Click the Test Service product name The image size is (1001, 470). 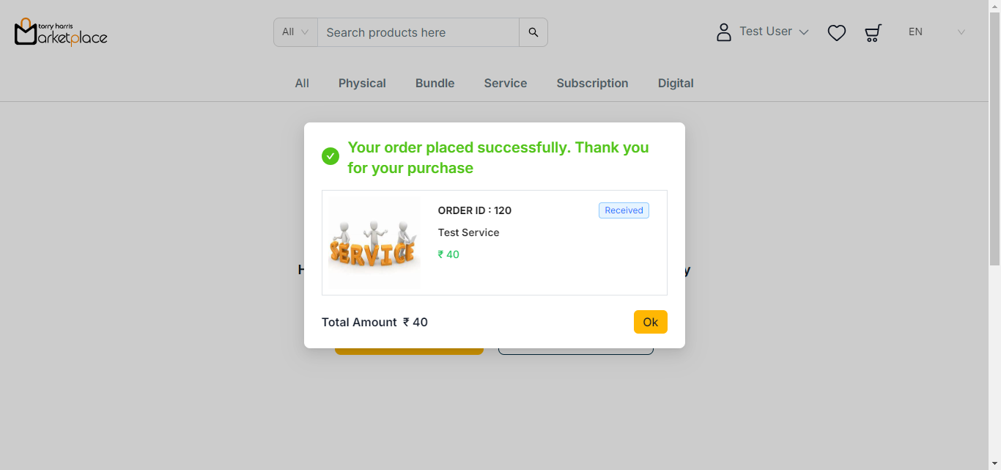[468, 232]
